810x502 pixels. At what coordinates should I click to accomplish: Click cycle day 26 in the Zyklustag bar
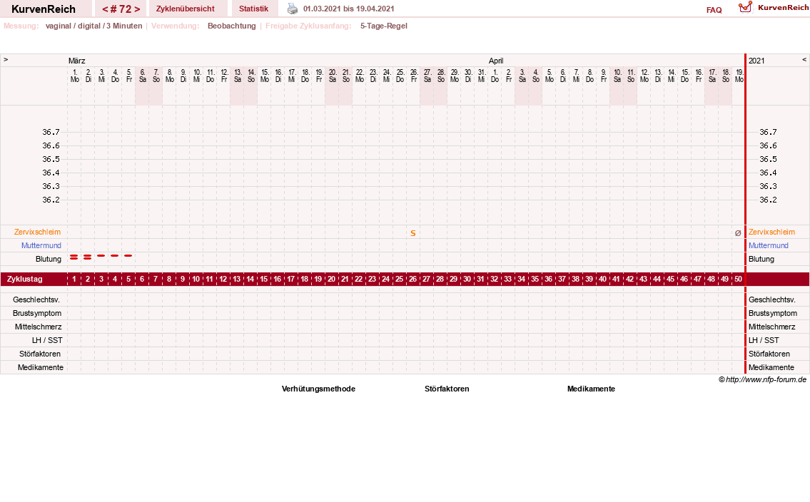412,279
